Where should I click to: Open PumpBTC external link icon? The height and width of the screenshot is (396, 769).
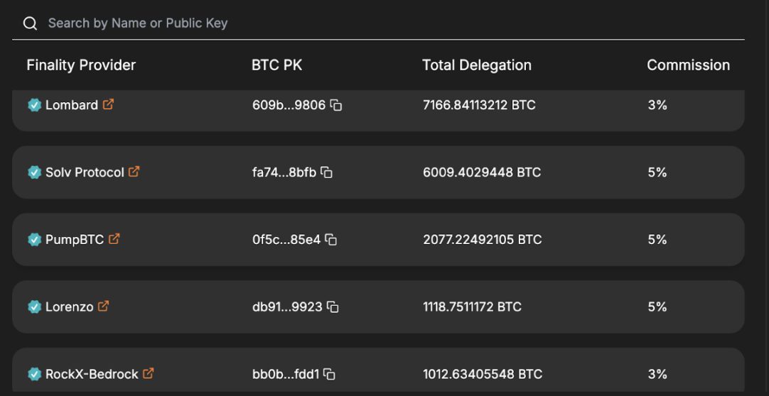point(114,239)
